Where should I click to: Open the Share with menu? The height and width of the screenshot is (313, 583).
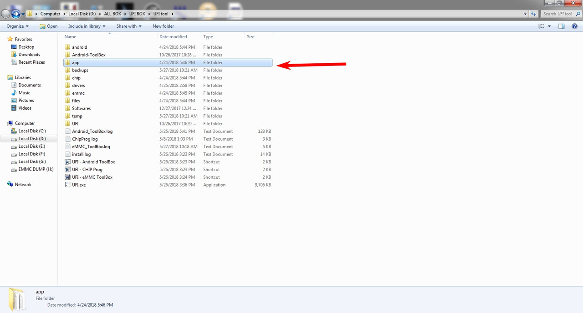point(129,26)
